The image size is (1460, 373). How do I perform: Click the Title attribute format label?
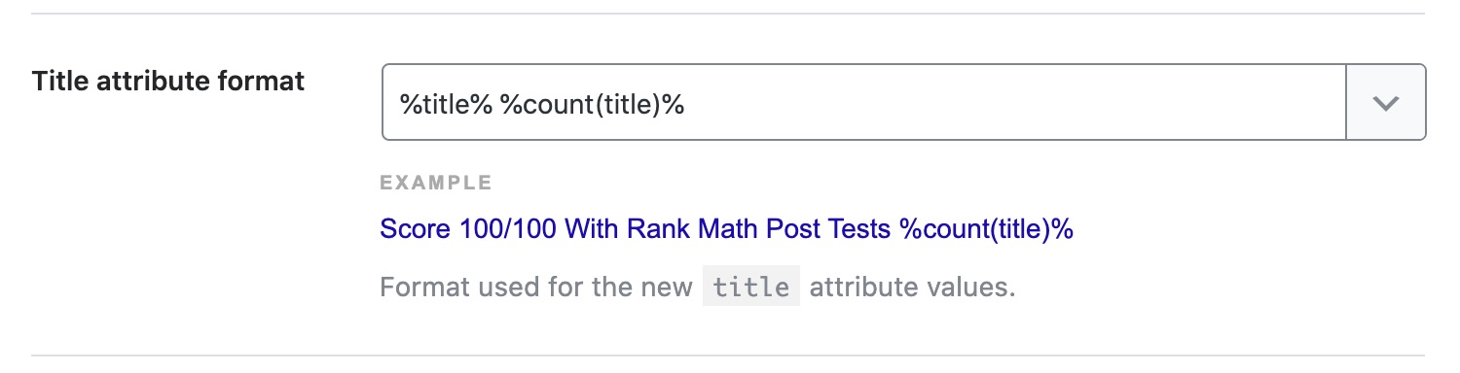coord(168,82)
